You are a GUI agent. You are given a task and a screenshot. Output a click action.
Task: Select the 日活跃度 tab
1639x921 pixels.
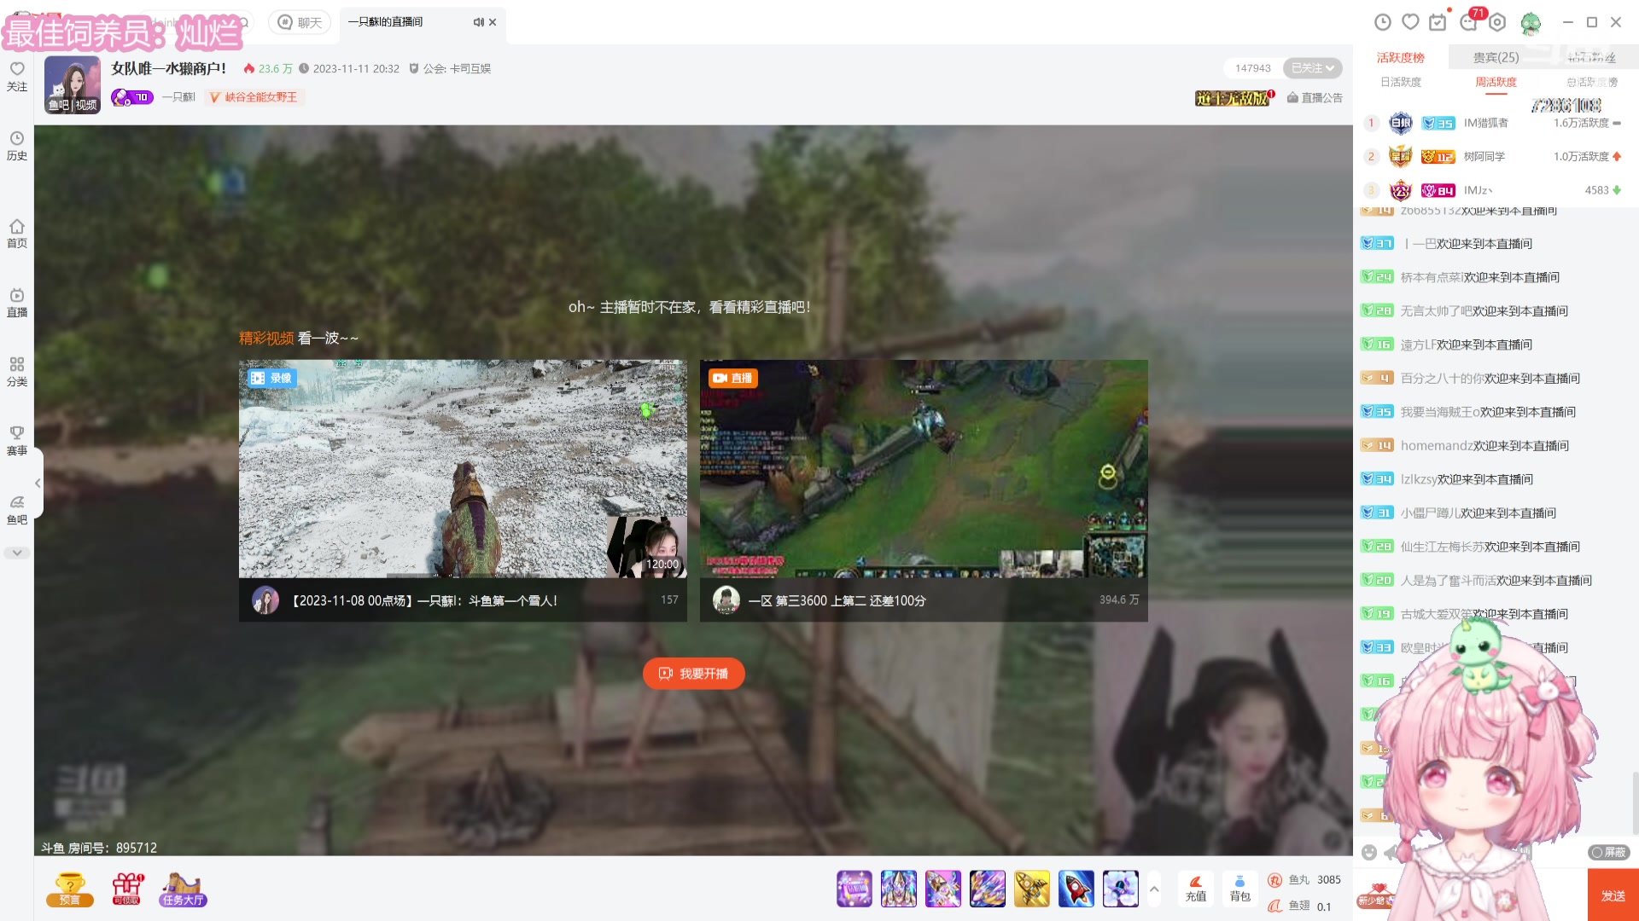point(1401,82)
